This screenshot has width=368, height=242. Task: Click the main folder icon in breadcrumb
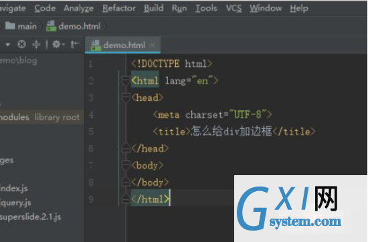click(10, 26)
